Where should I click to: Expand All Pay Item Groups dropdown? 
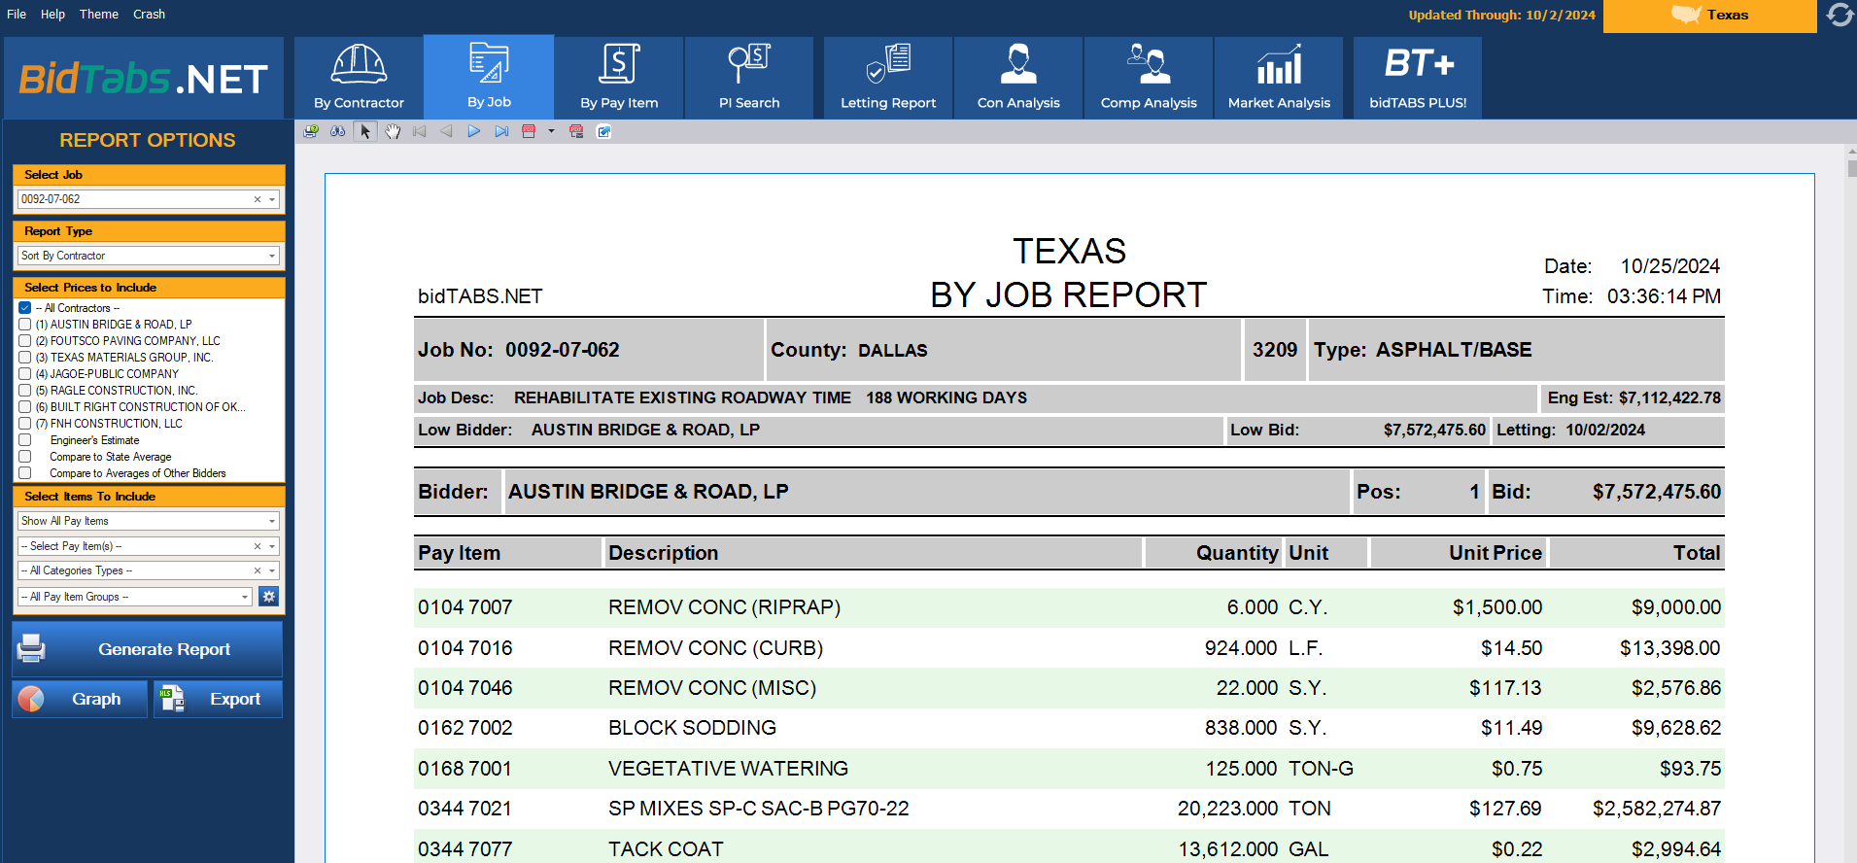245,597
